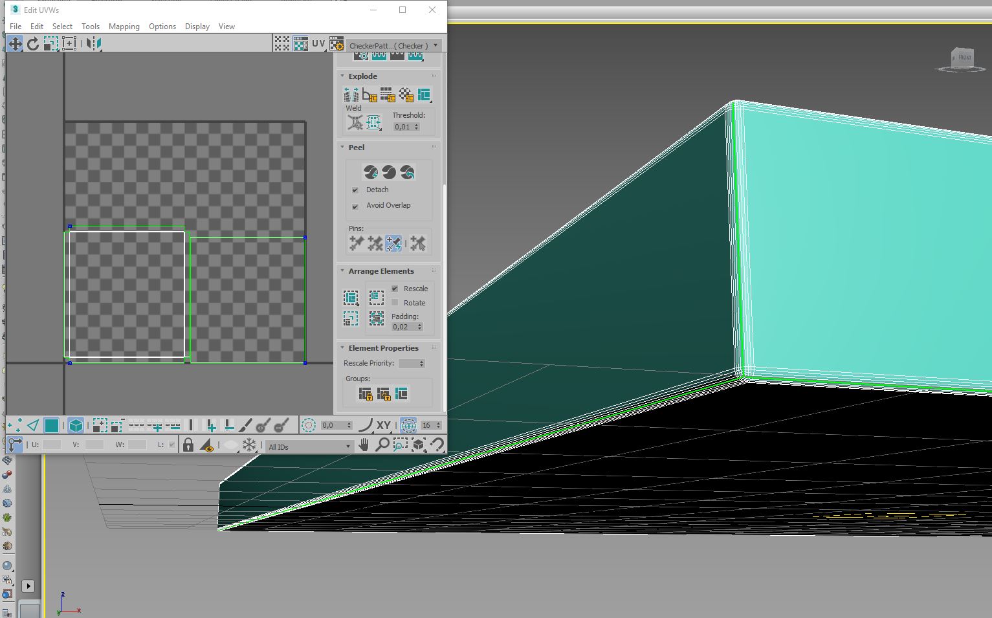Image resolution: width=992 pixels, height=618 pixels.
Task: Click the lock selection padlock icon
Action: point(188,444)
